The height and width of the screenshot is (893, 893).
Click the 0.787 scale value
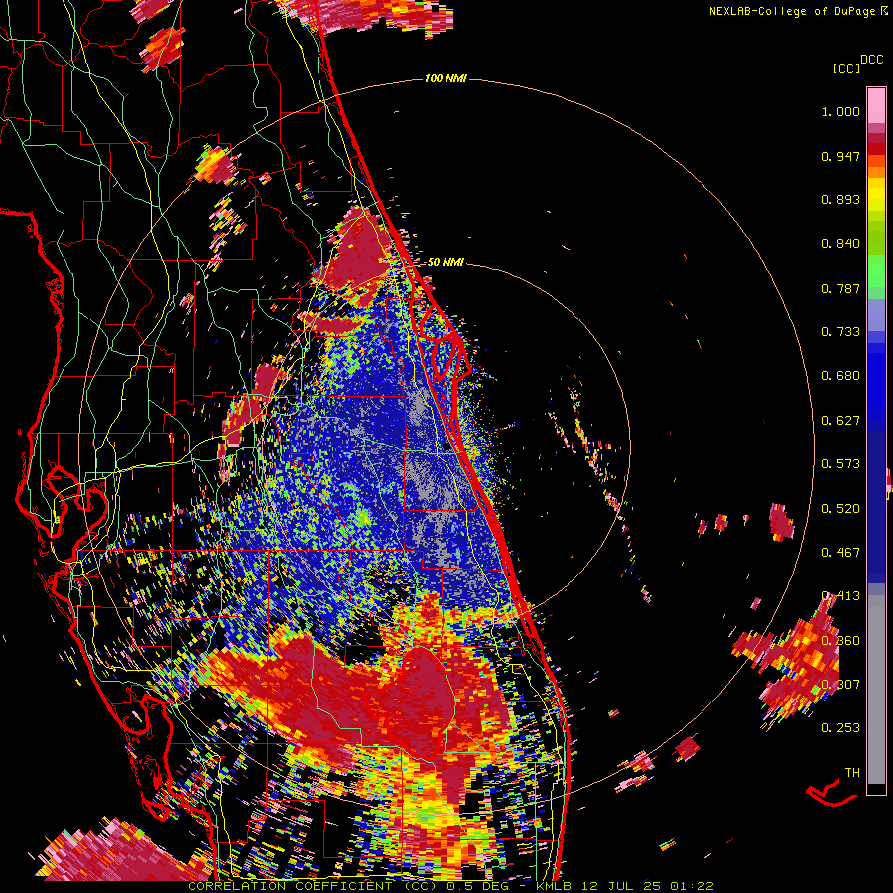[840, 288]
